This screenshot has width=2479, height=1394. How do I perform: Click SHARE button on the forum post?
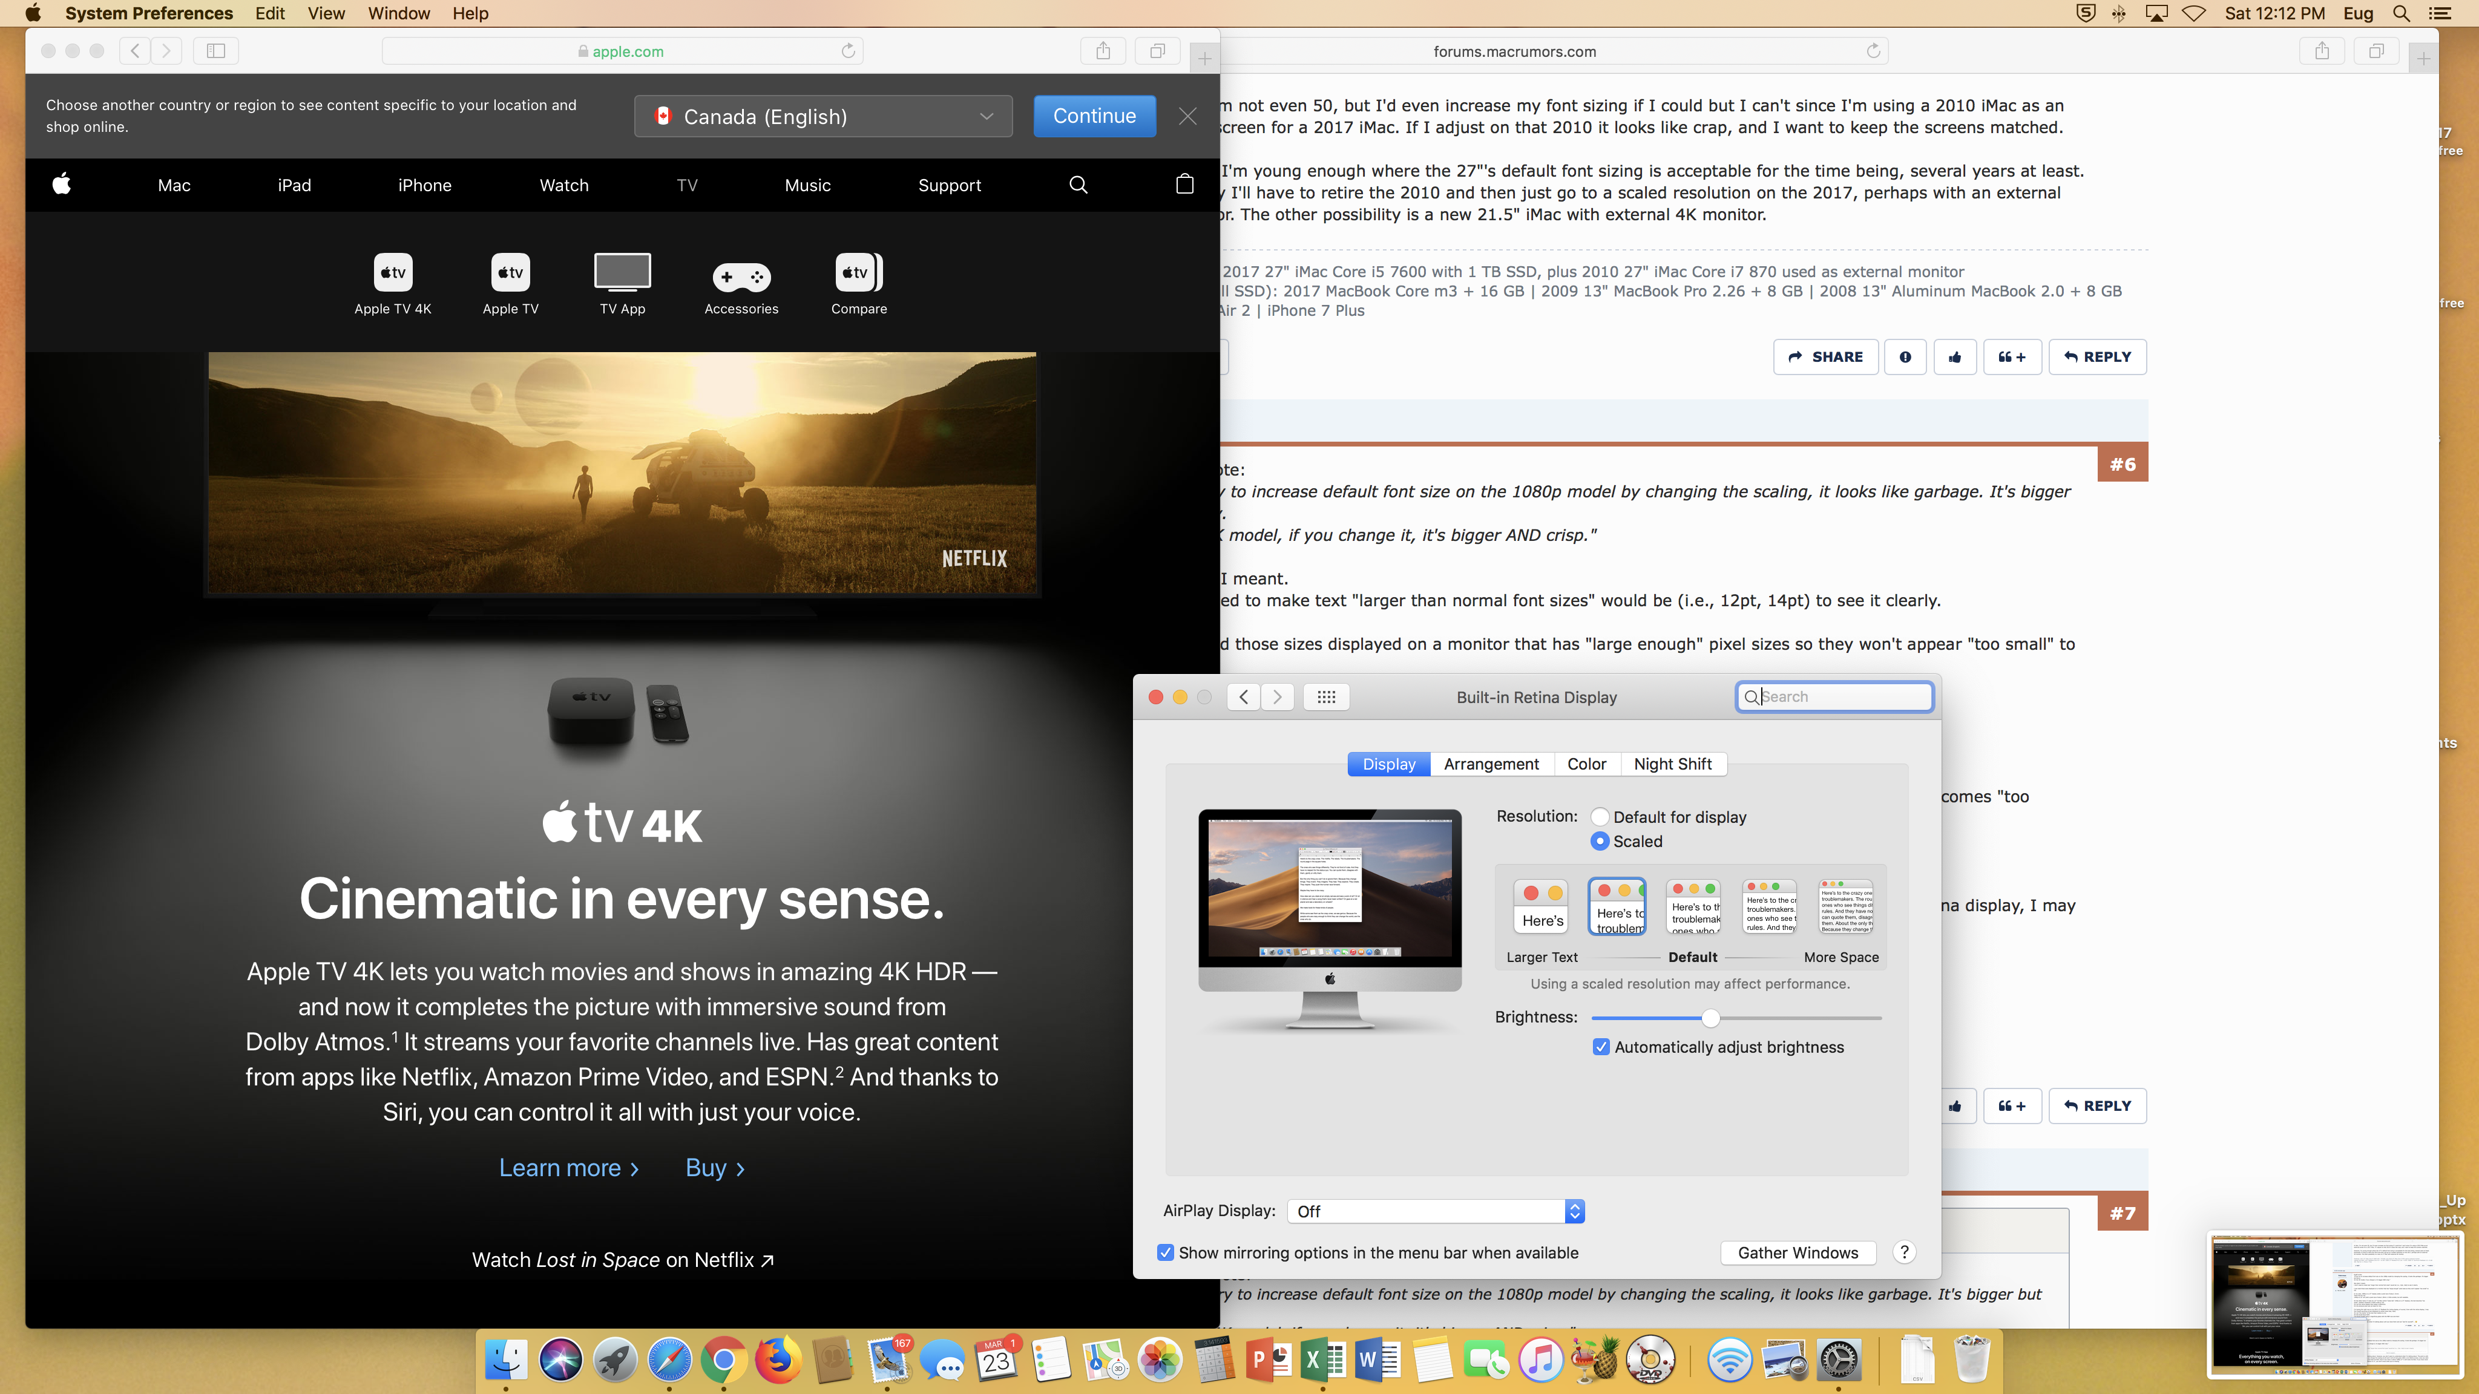pyautogui.click(x=1825, y=357)
